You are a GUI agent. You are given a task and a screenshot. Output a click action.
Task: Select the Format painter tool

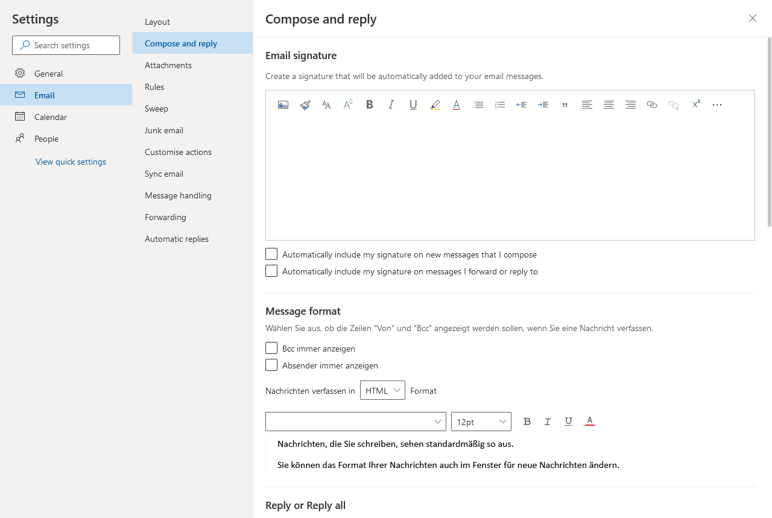tap(305, 104)
